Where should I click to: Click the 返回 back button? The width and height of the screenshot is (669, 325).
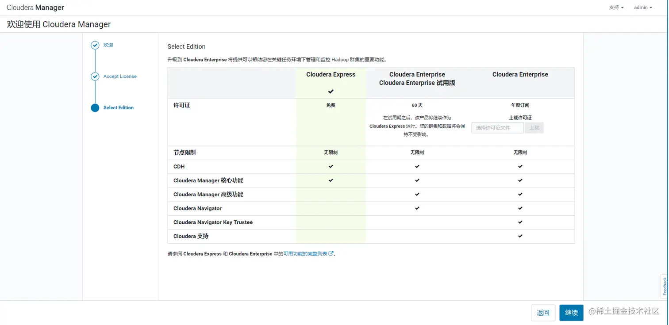[543, 313]
